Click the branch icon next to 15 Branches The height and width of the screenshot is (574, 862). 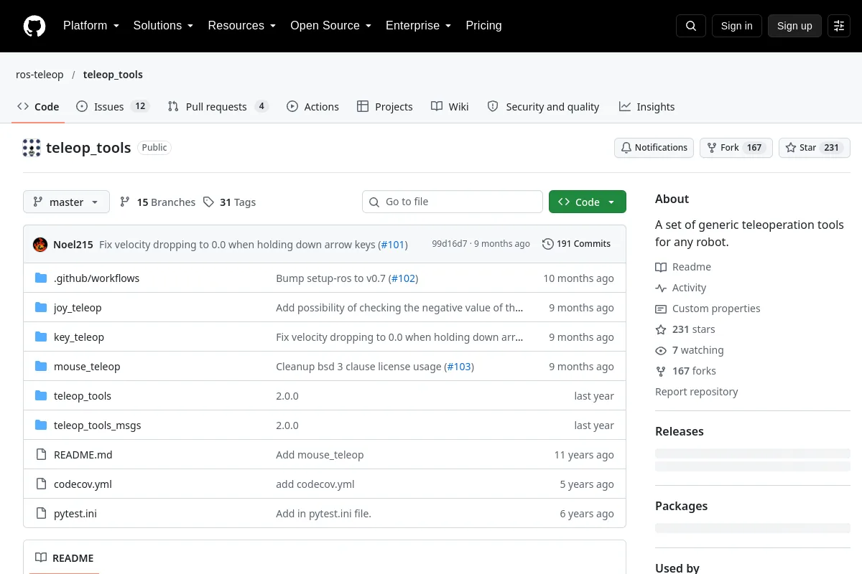click(x=125, y=202)
